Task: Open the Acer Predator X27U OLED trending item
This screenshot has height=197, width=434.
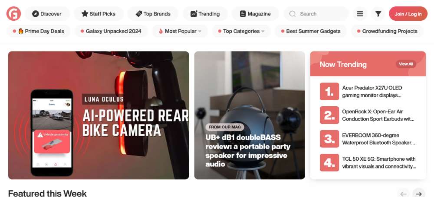Action: click(x=368, y=92)
